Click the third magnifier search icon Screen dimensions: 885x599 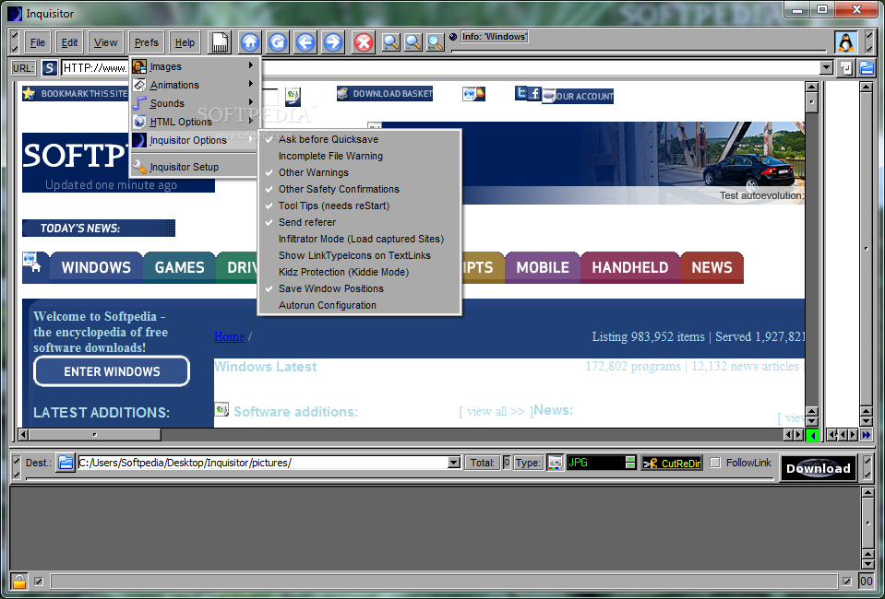436,42
